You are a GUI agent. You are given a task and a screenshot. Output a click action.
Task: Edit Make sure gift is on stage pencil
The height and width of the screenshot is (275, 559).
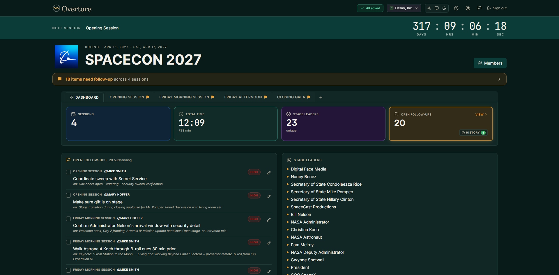coord(269,196)
